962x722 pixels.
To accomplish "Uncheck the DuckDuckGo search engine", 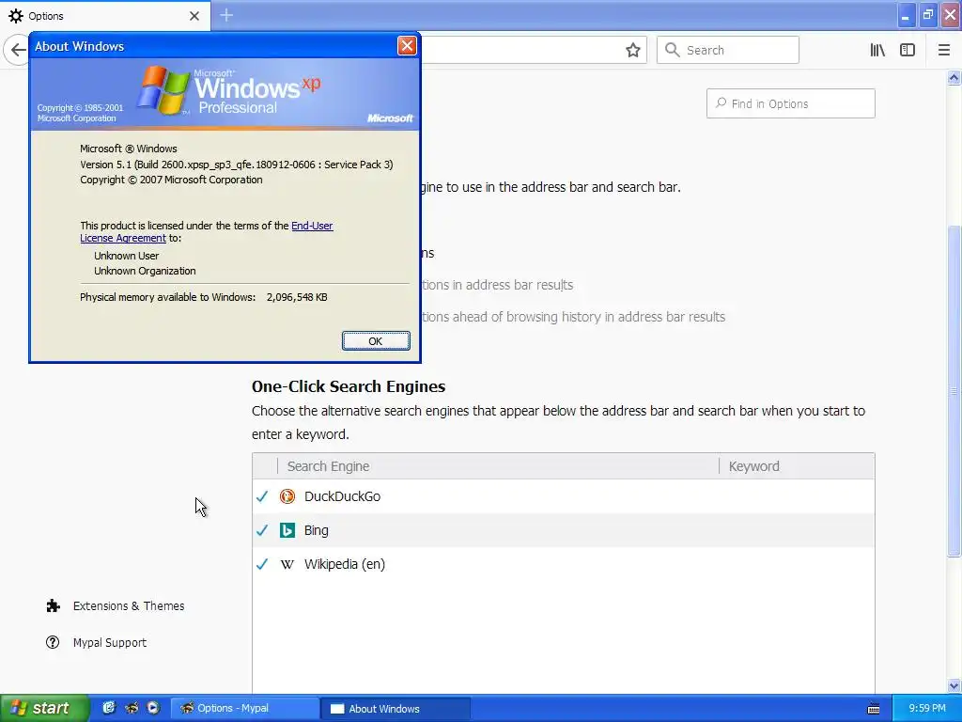I will pos(262,496).
